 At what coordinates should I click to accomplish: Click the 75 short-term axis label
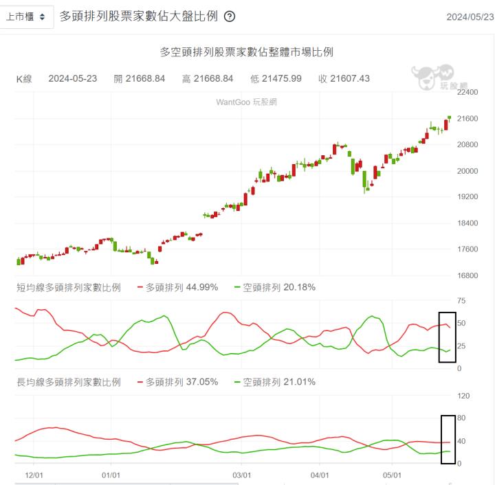[x=461, y=301]
